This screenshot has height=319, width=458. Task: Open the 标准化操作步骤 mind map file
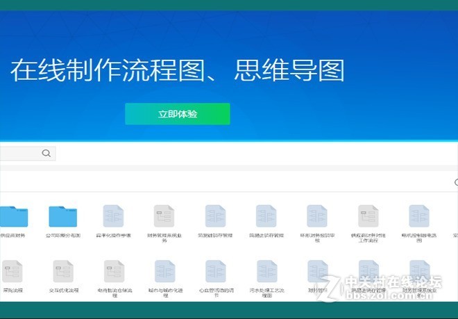(113, 216)
